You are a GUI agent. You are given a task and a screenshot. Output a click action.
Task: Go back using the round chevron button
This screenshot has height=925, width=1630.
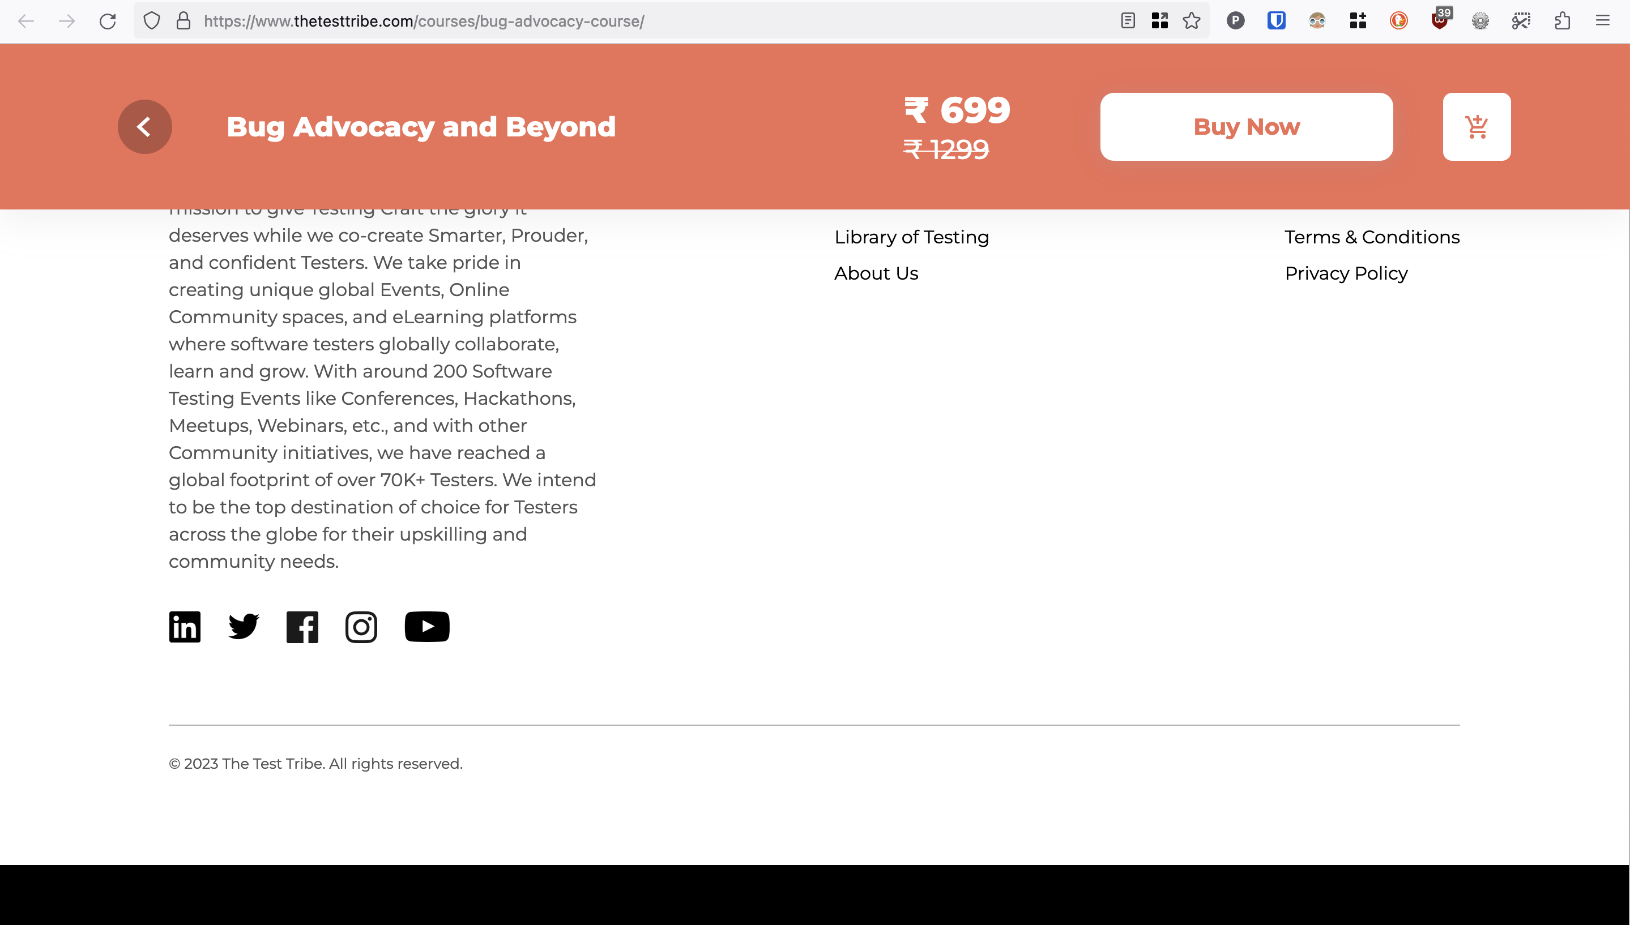coord(145,126)
